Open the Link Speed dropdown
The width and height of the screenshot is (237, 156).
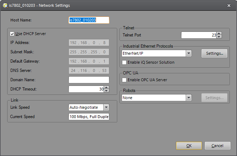106,107
